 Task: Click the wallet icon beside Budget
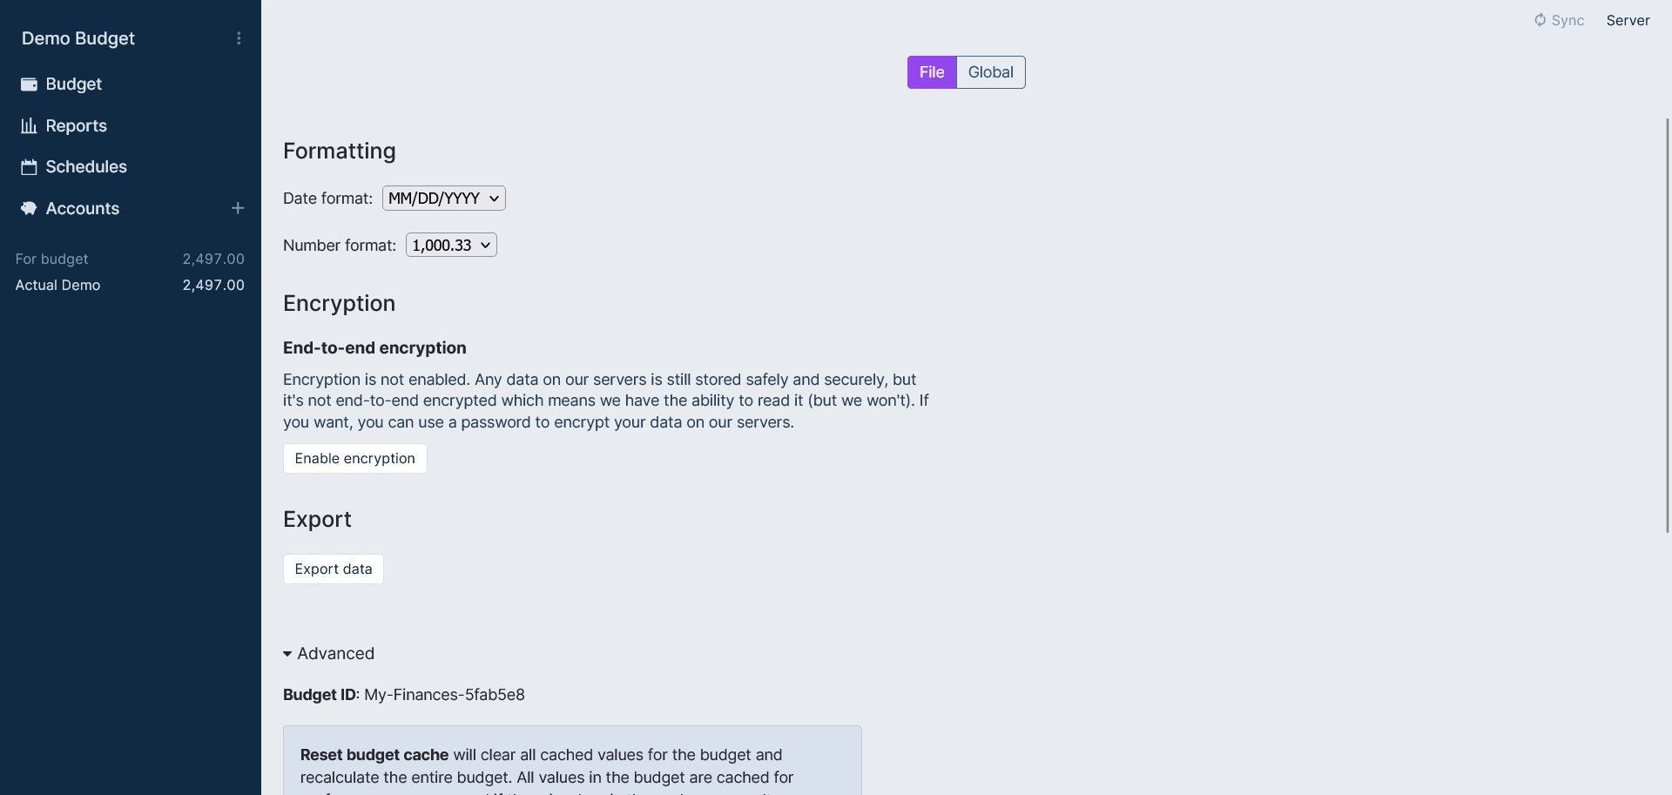click(x=29, y=84)
